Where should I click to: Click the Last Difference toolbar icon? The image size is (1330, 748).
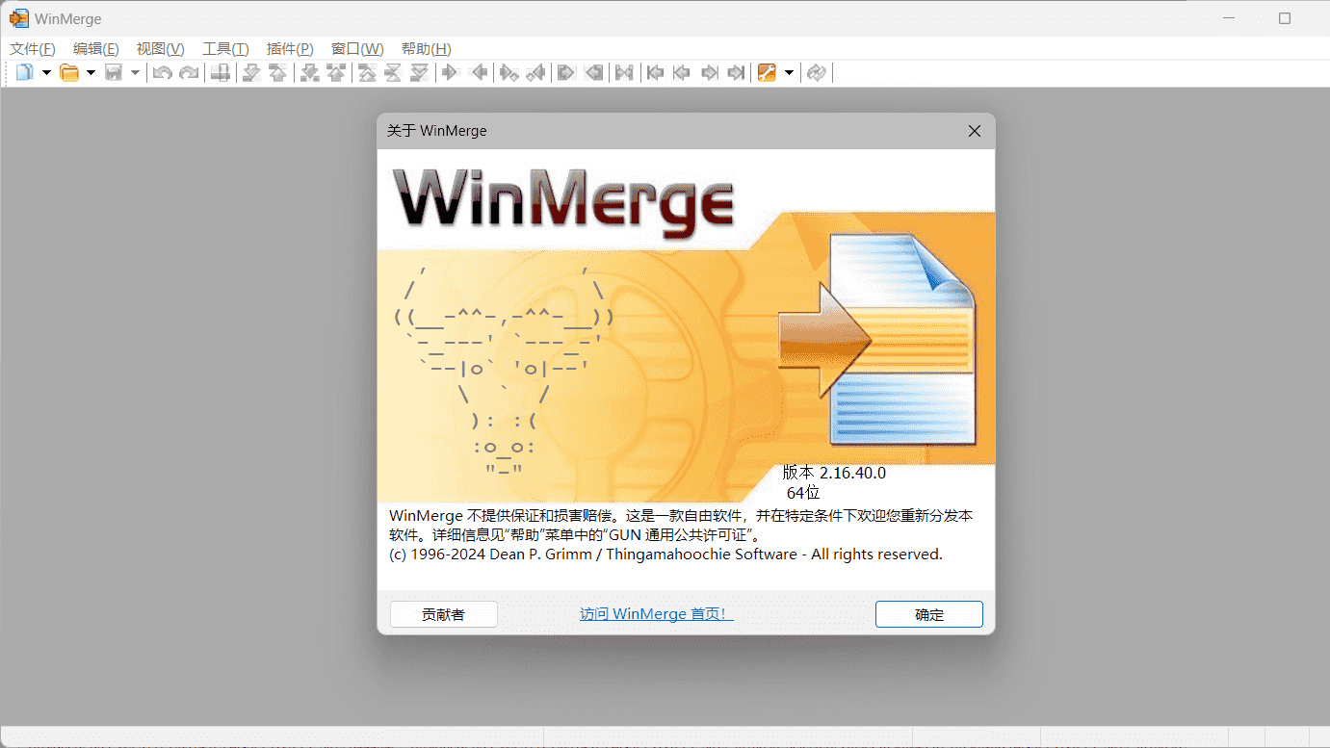pos(420,72)
